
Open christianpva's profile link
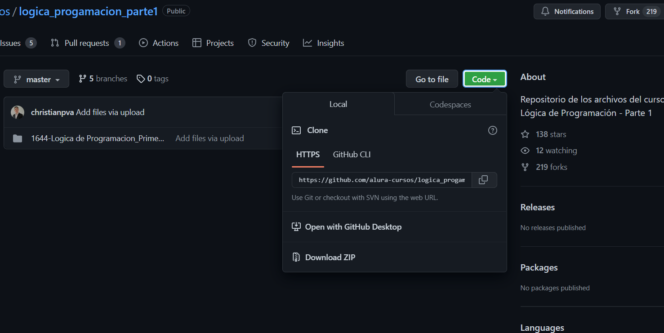click(52, 112)
